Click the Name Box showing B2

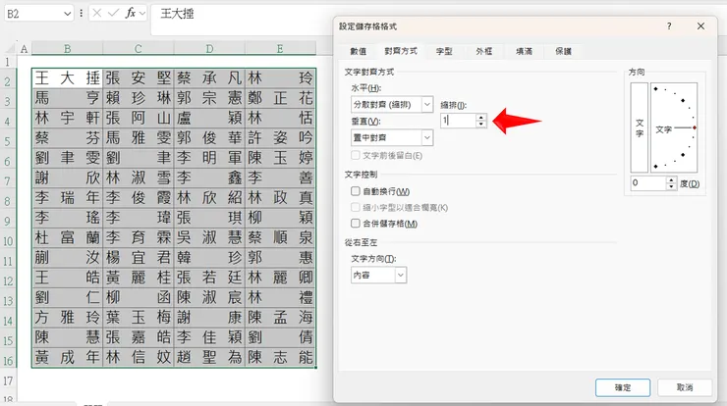pos(33,14)
